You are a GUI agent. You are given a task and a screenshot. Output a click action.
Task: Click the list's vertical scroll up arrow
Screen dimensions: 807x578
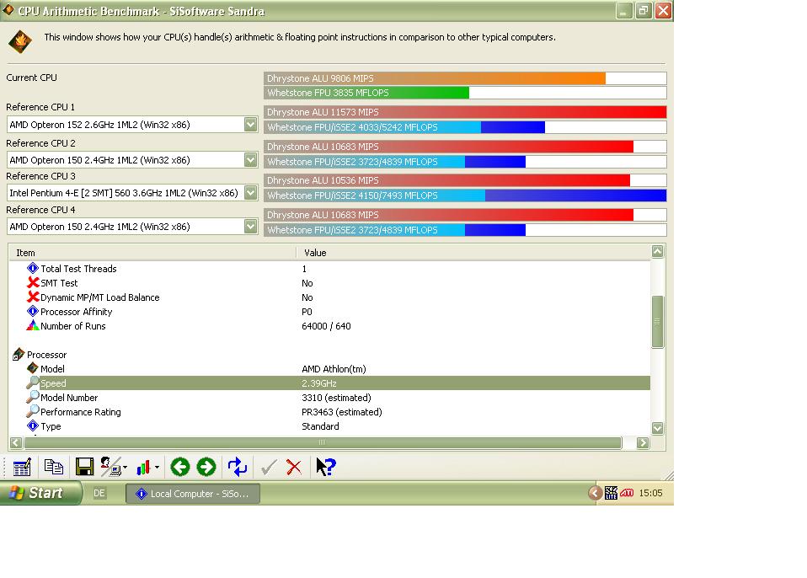[x=657, y=251]
